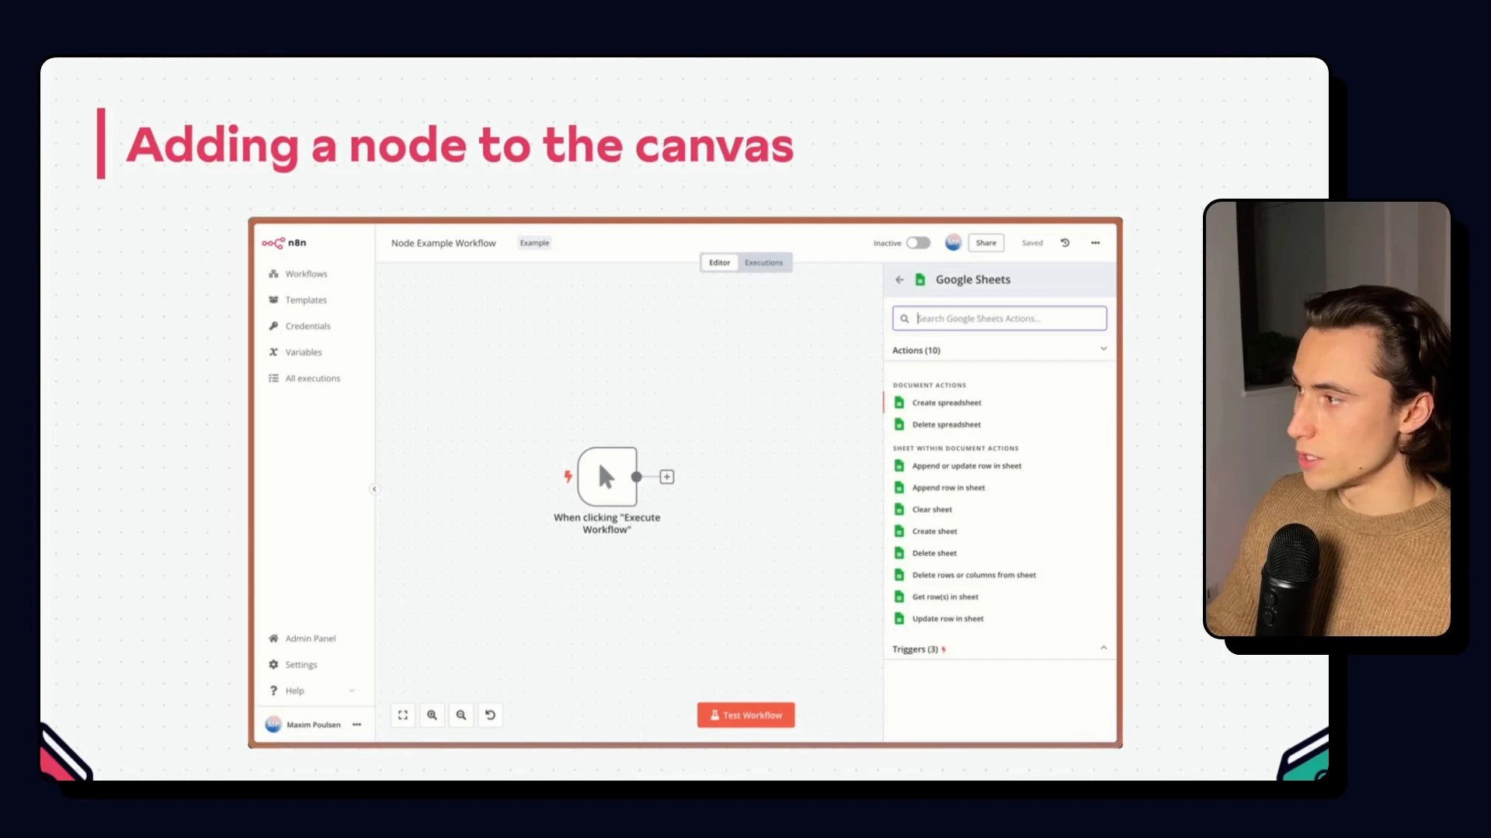
Task: Select Delete rows or columns from sheet
Action: tap(974, 575)
